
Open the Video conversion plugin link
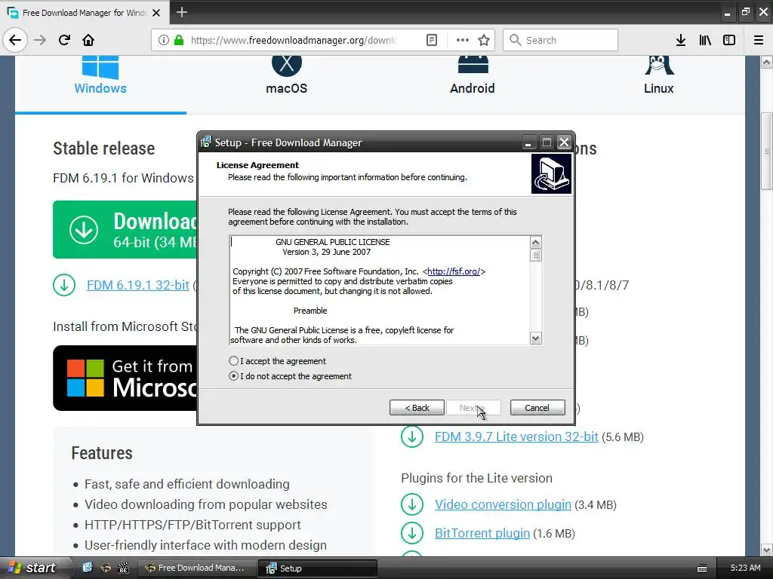click(503, 504)
